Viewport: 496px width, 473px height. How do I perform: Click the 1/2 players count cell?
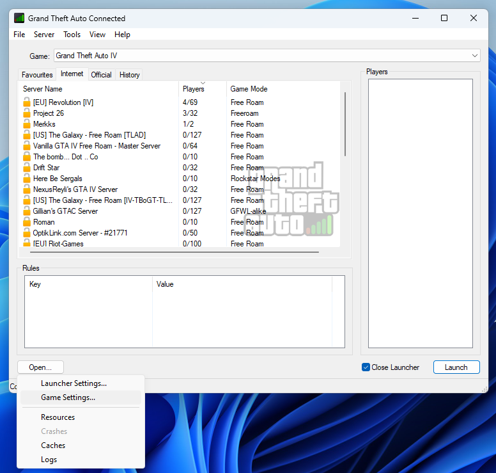pos(188,124)
